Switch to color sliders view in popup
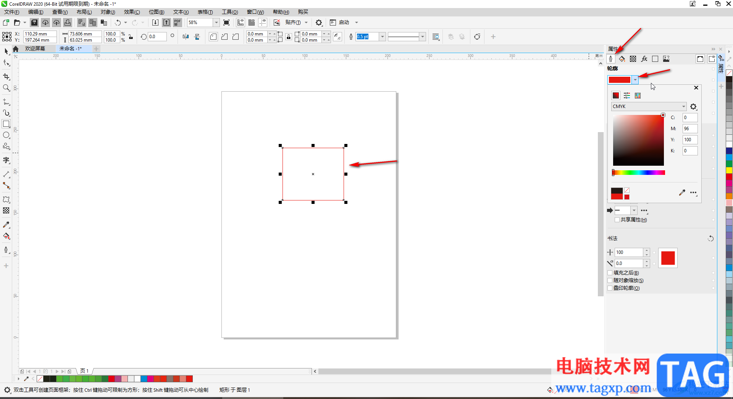 pos(627,95)
